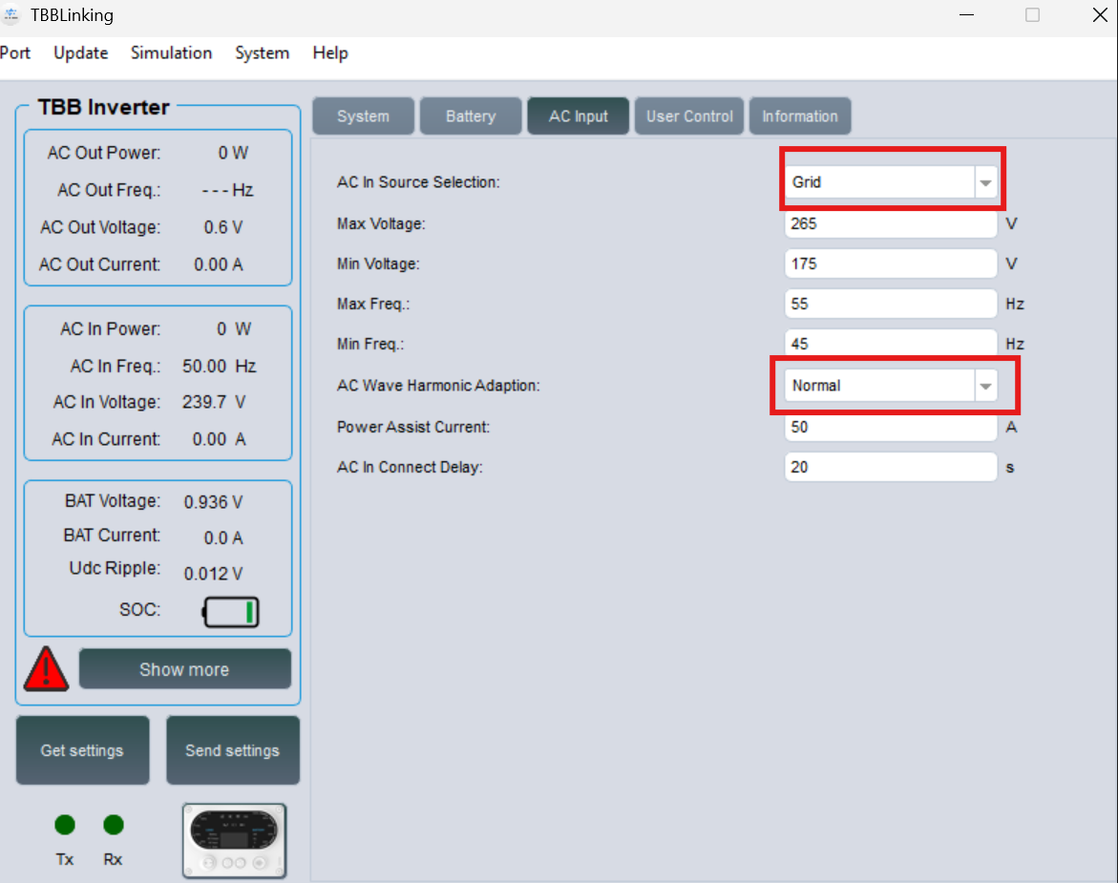Viewport: 1118px width, 883px height.
Task: Click the Get settings button
Action: tap(83, 750)
